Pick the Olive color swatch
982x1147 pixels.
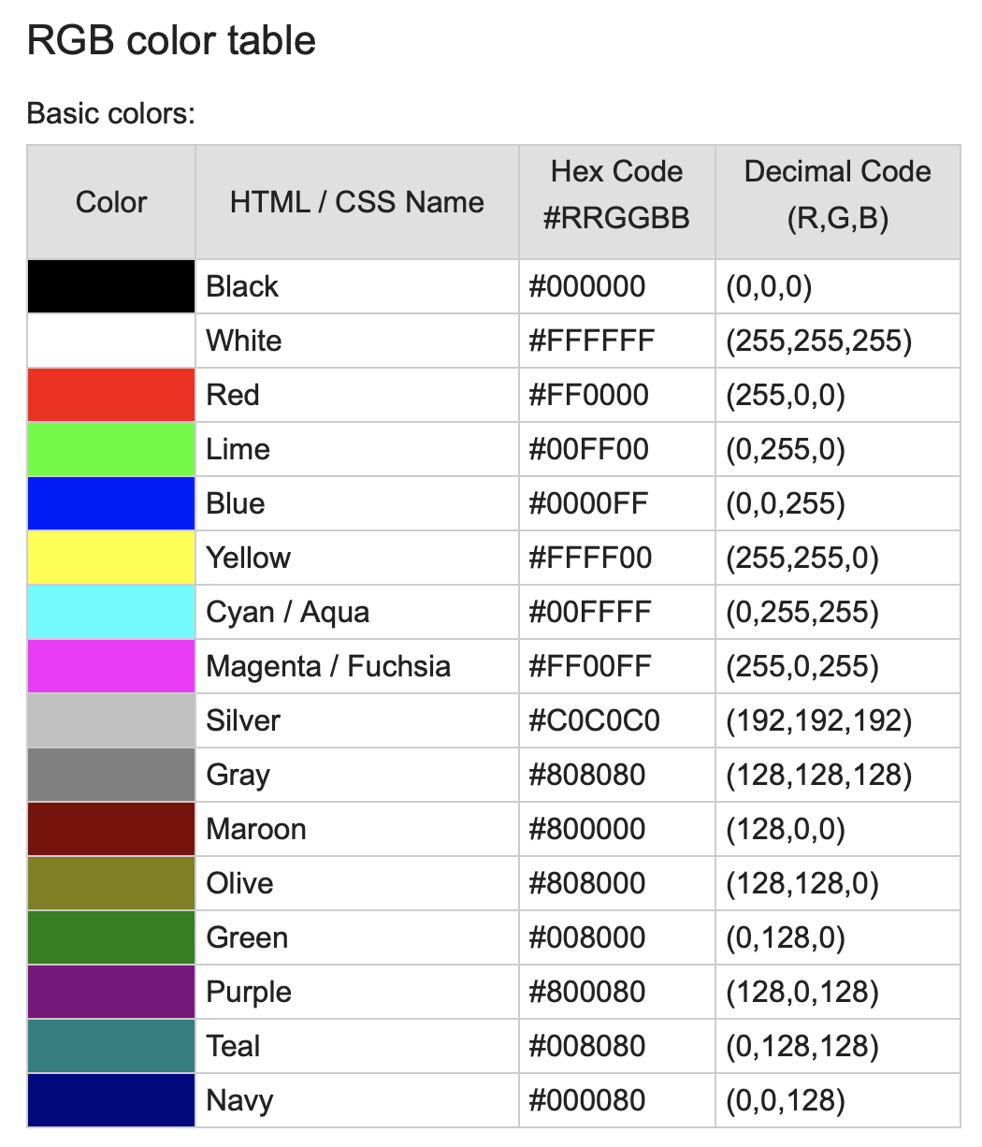[111, 883]
